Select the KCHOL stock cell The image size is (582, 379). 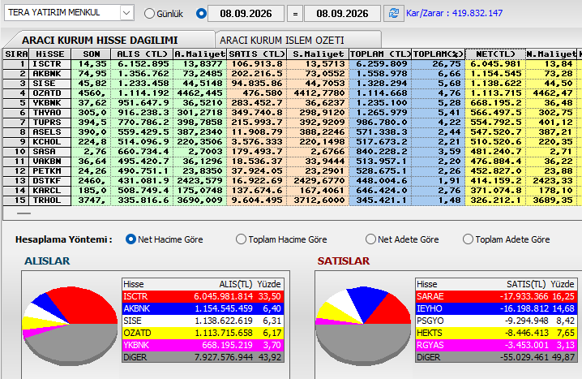tap(50, 142)
